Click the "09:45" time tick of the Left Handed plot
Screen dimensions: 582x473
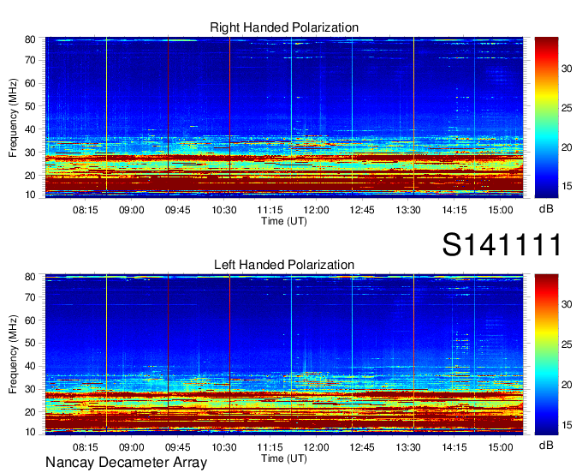click(177, 447)
